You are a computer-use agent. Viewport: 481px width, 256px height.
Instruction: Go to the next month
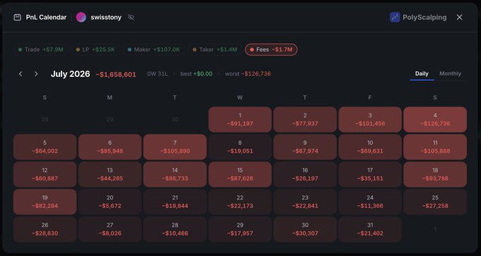(x=36, y=74)
